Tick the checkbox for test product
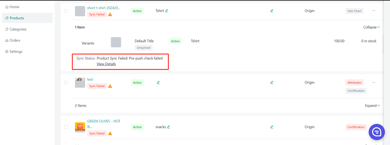This screenshot has width=390, height=145. [66, 83]
